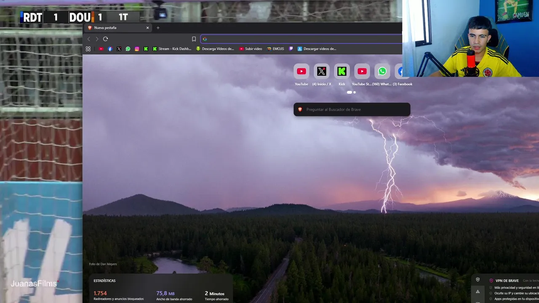Viewport: 539px width, 303px height.
Task: Open the first Descarga Vídeos de... bookmark
Action: [215, 49]
